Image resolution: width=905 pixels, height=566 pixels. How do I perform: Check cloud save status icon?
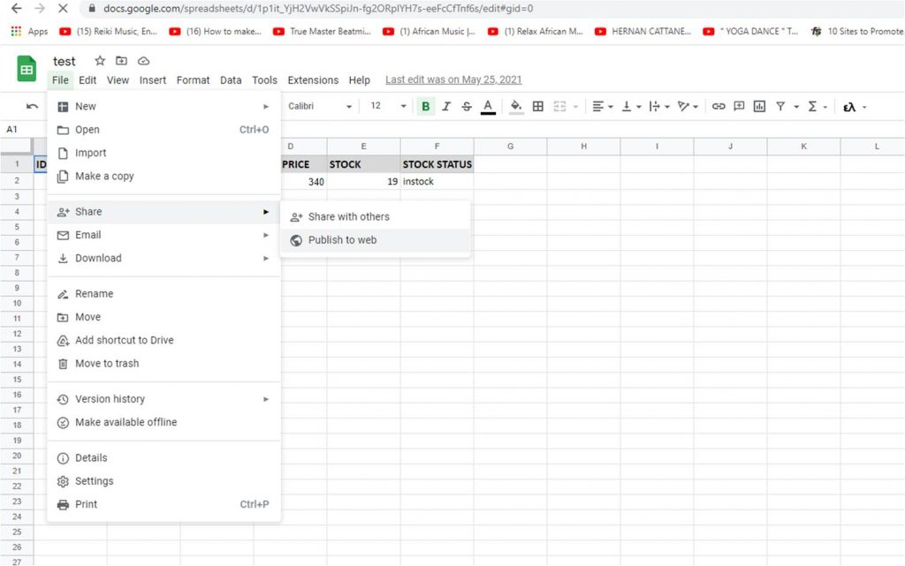pos(143,61)
